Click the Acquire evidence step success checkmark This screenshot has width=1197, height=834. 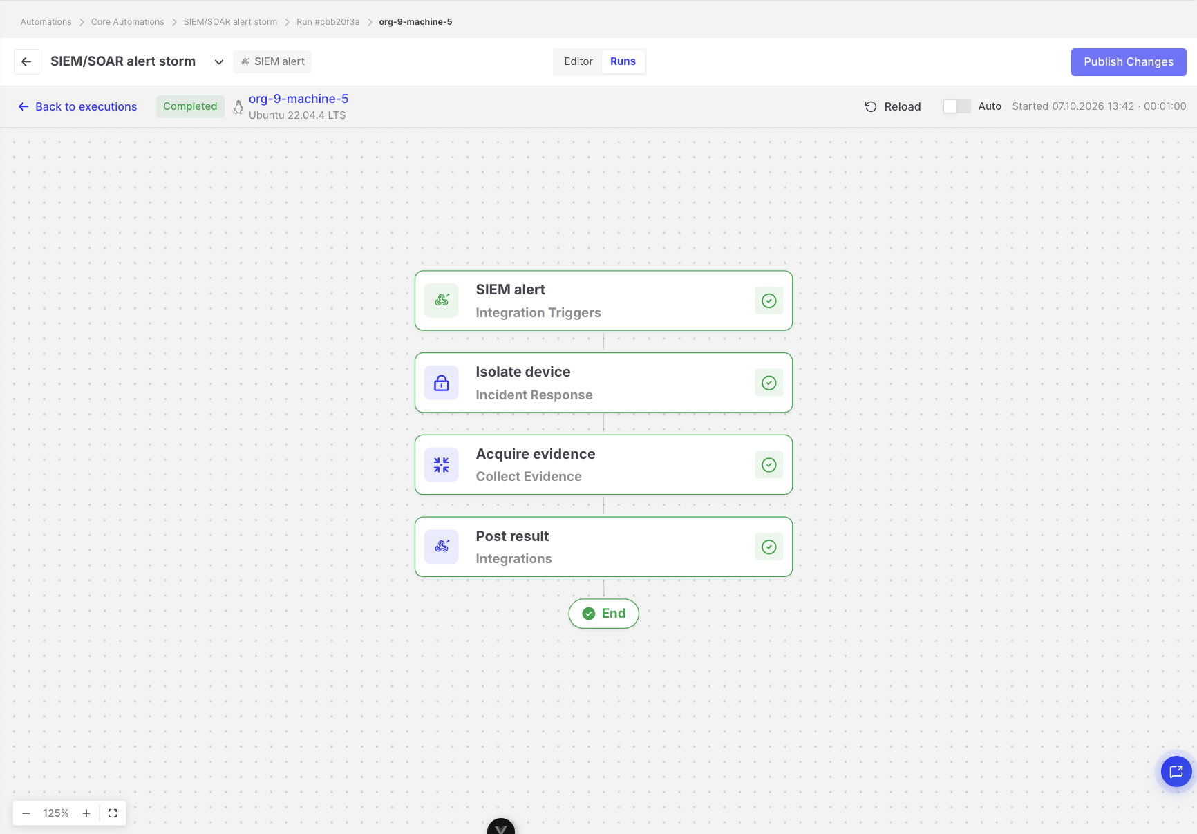769,465
